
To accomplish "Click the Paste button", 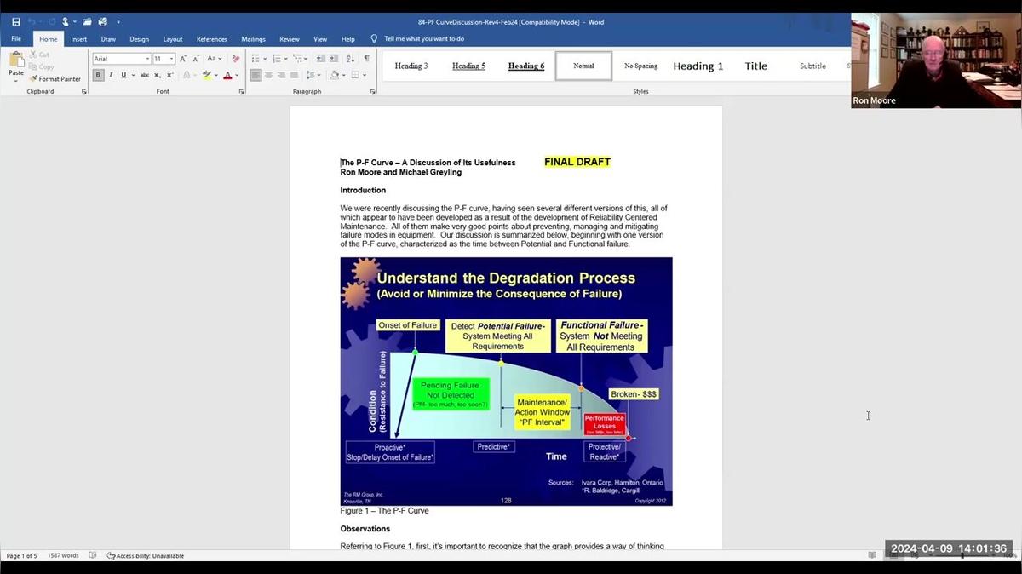I will [16, 65].
